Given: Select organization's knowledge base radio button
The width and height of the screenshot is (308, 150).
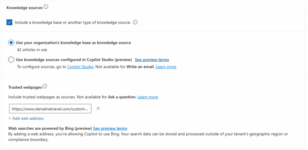Looking at the screenshot, I should 11,43.
